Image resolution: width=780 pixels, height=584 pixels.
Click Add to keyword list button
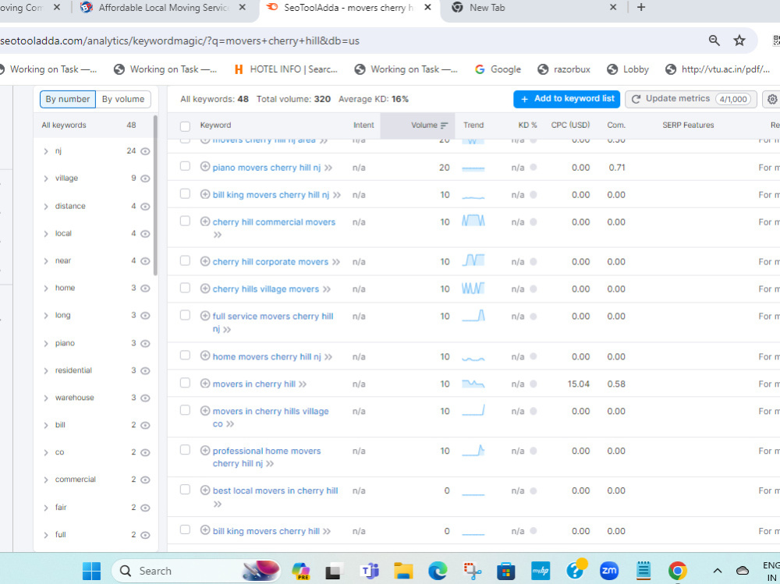(x=566, y=99)
